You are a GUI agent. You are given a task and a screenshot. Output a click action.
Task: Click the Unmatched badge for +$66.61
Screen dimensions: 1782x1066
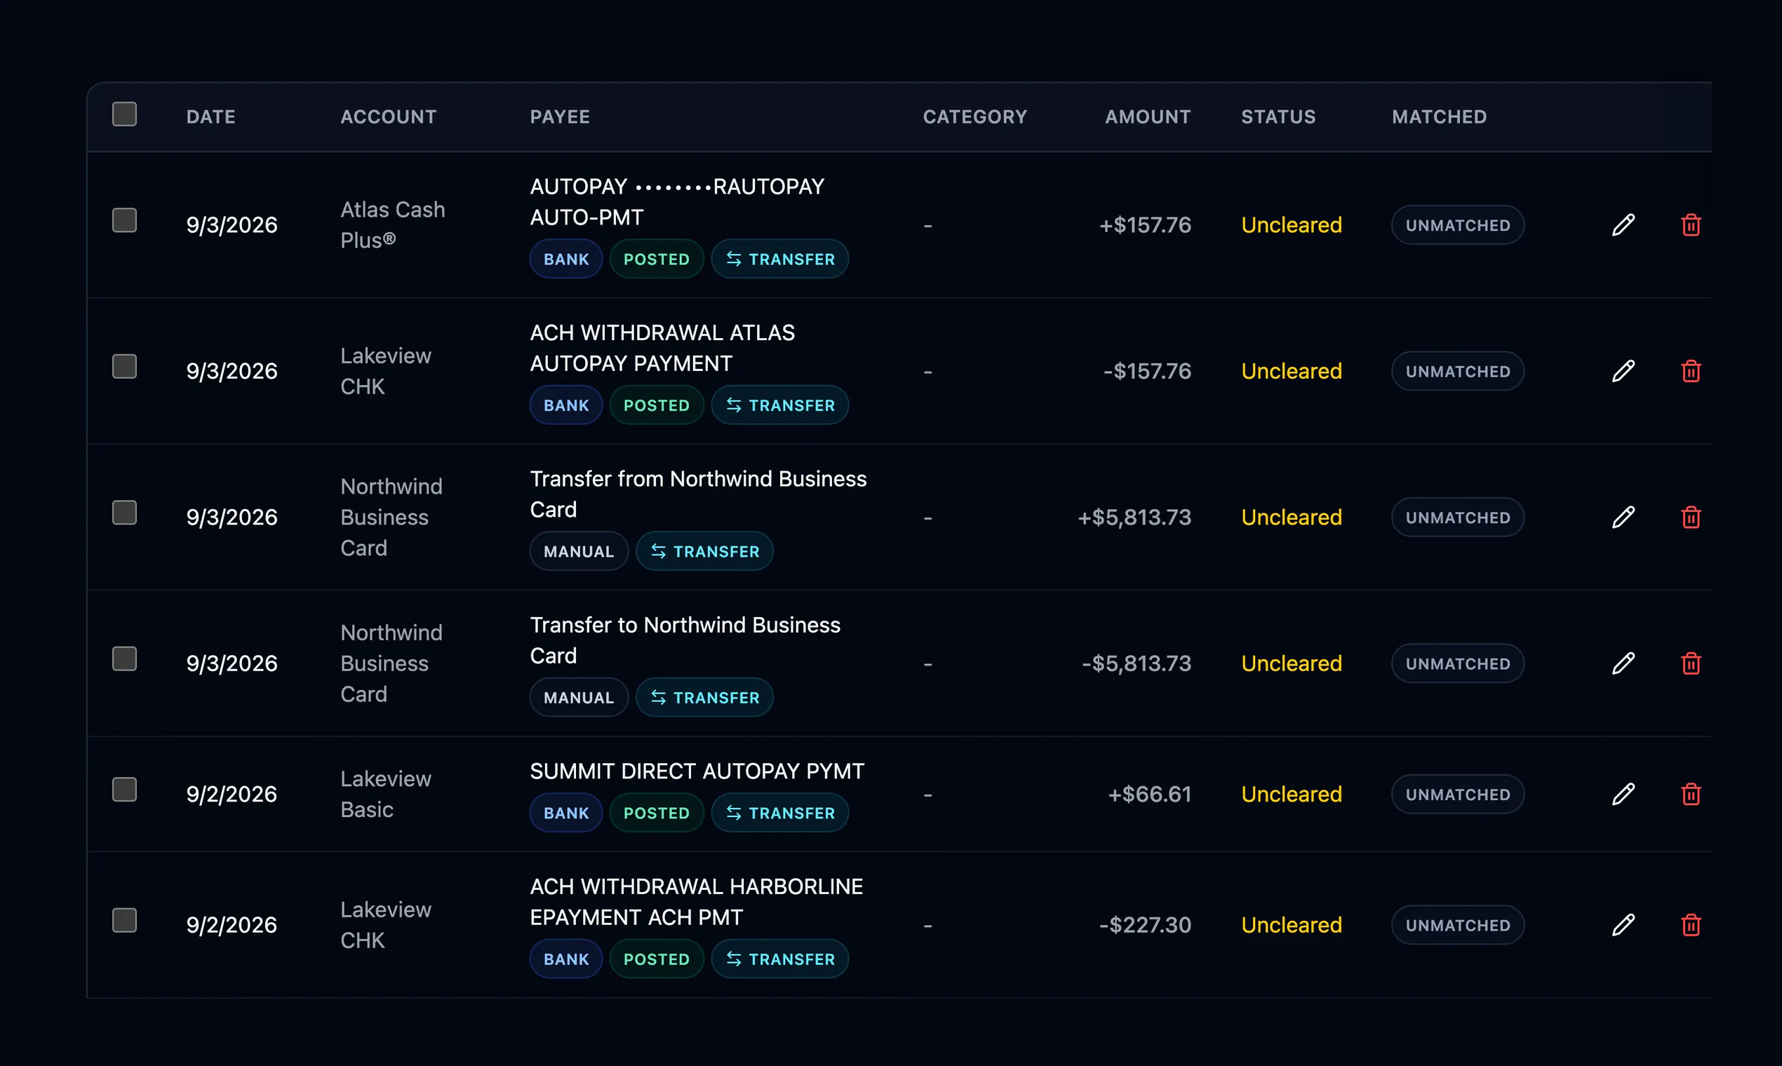[1457, 794]
